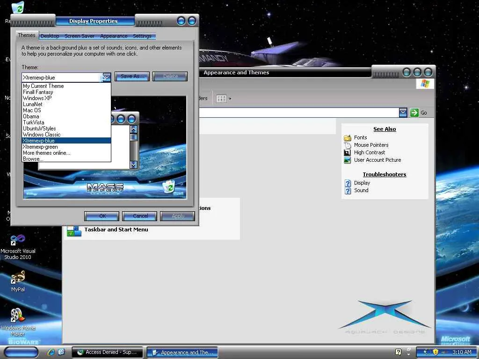Open the Display troubleshooter link
Screen dimensions: 479x359
pos(362,183)
